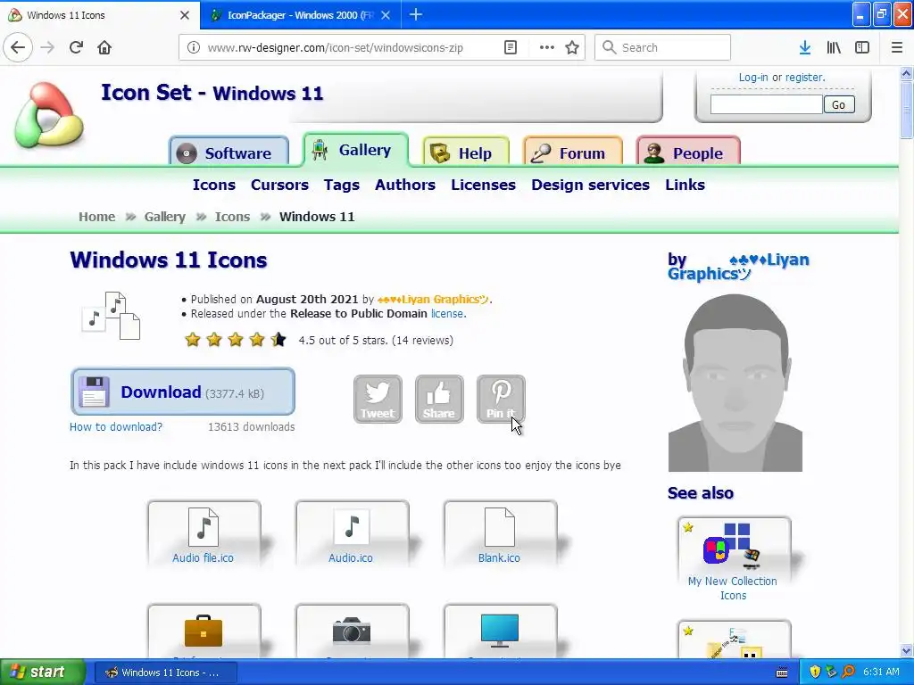Show site information icon in address bar
This screenshot has height=685, width=914.
pyautogui.click(x=193, y=48)
